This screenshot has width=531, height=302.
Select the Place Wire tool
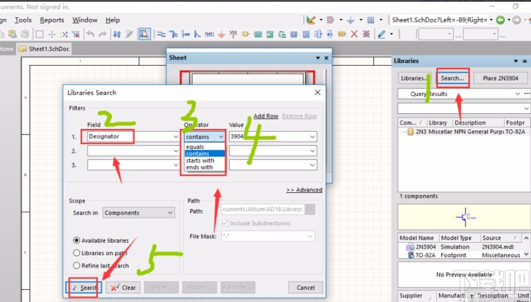[161, 34]
